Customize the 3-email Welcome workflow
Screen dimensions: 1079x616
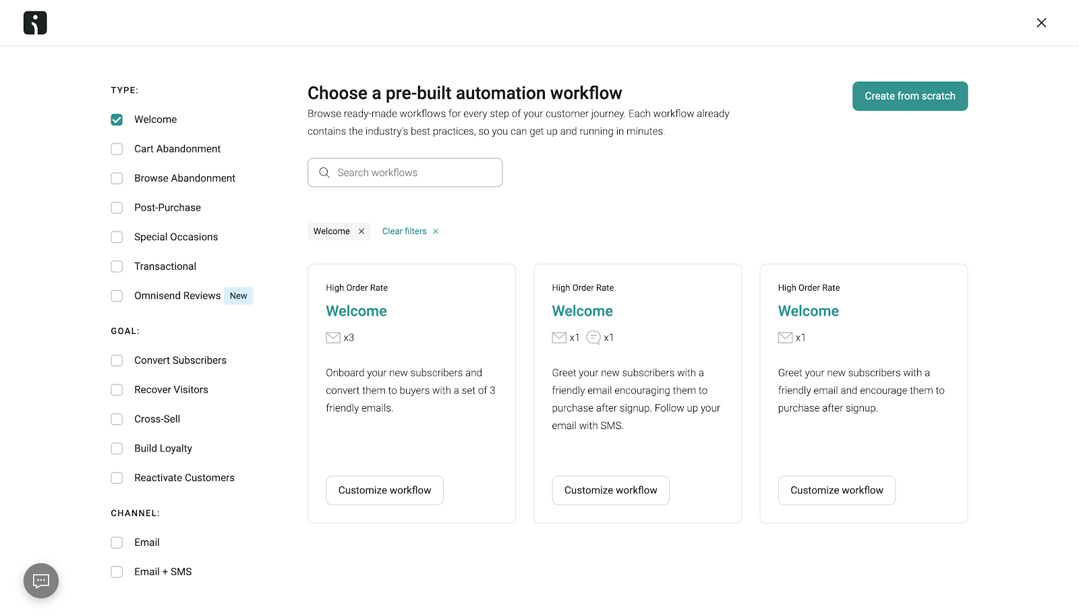(384, 490)
